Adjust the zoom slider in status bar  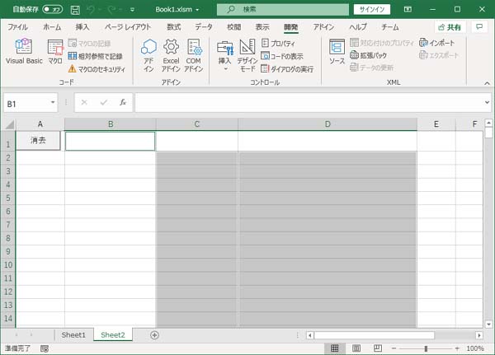(426, 348)
